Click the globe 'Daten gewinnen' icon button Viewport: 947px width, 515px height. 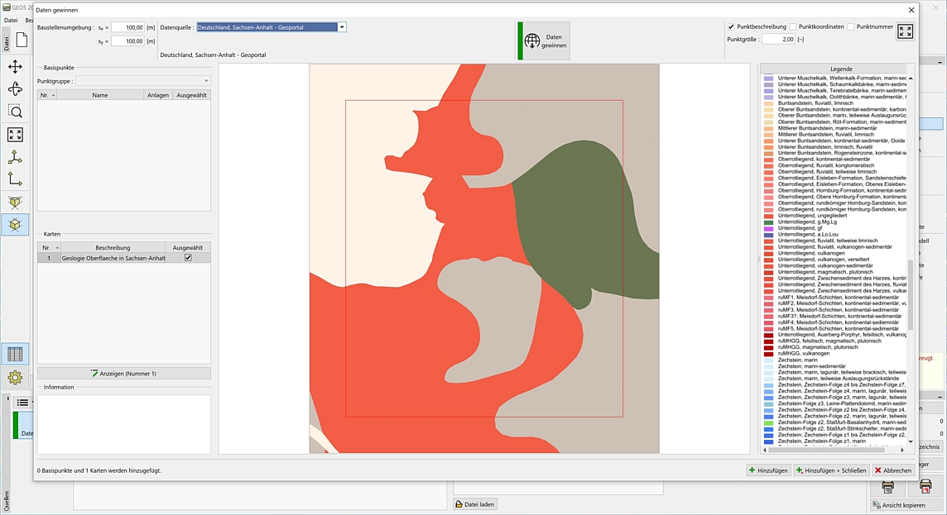[x=544, y=41]
